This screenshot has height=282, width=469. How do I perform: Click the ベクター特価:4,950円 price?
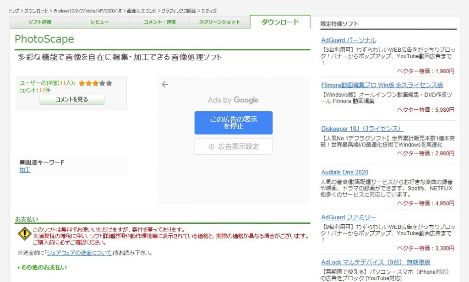425,203
